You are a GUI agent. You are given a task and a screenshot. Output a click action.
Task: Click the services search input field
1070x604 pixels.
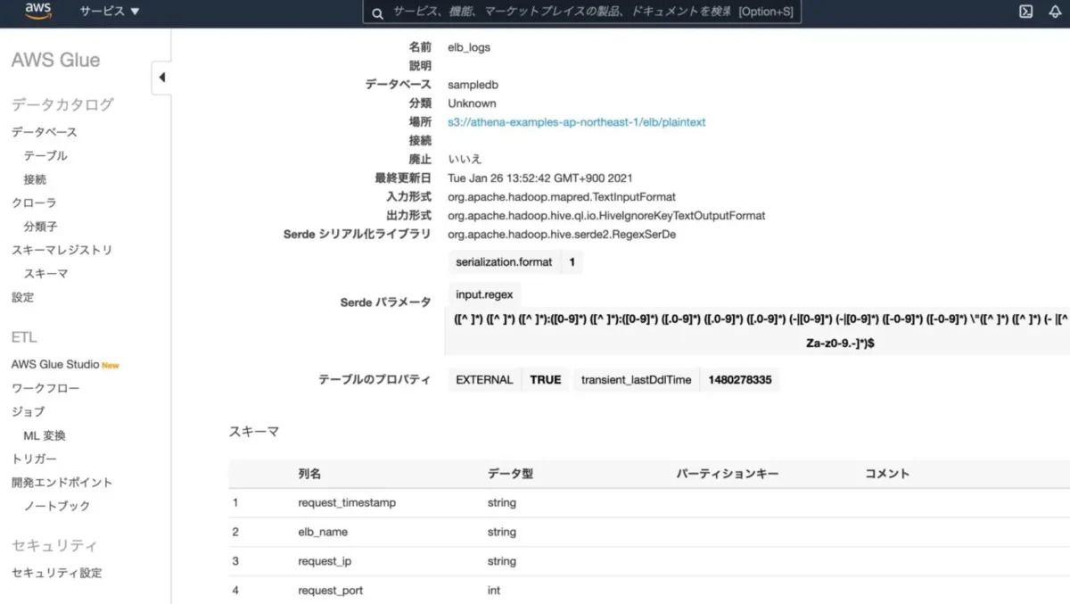562,12
